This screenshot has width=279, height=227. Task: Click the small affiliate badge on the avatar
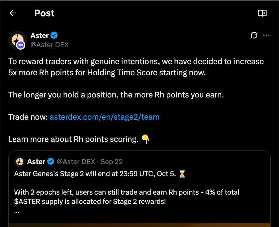[x=21, y=45]
